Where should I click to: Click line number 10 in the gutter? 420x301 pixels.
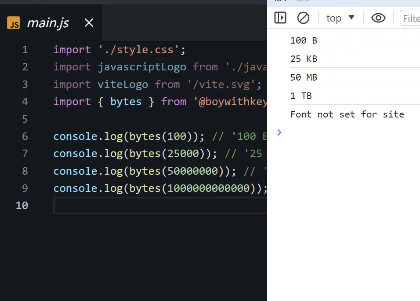[x=22, y=206]
